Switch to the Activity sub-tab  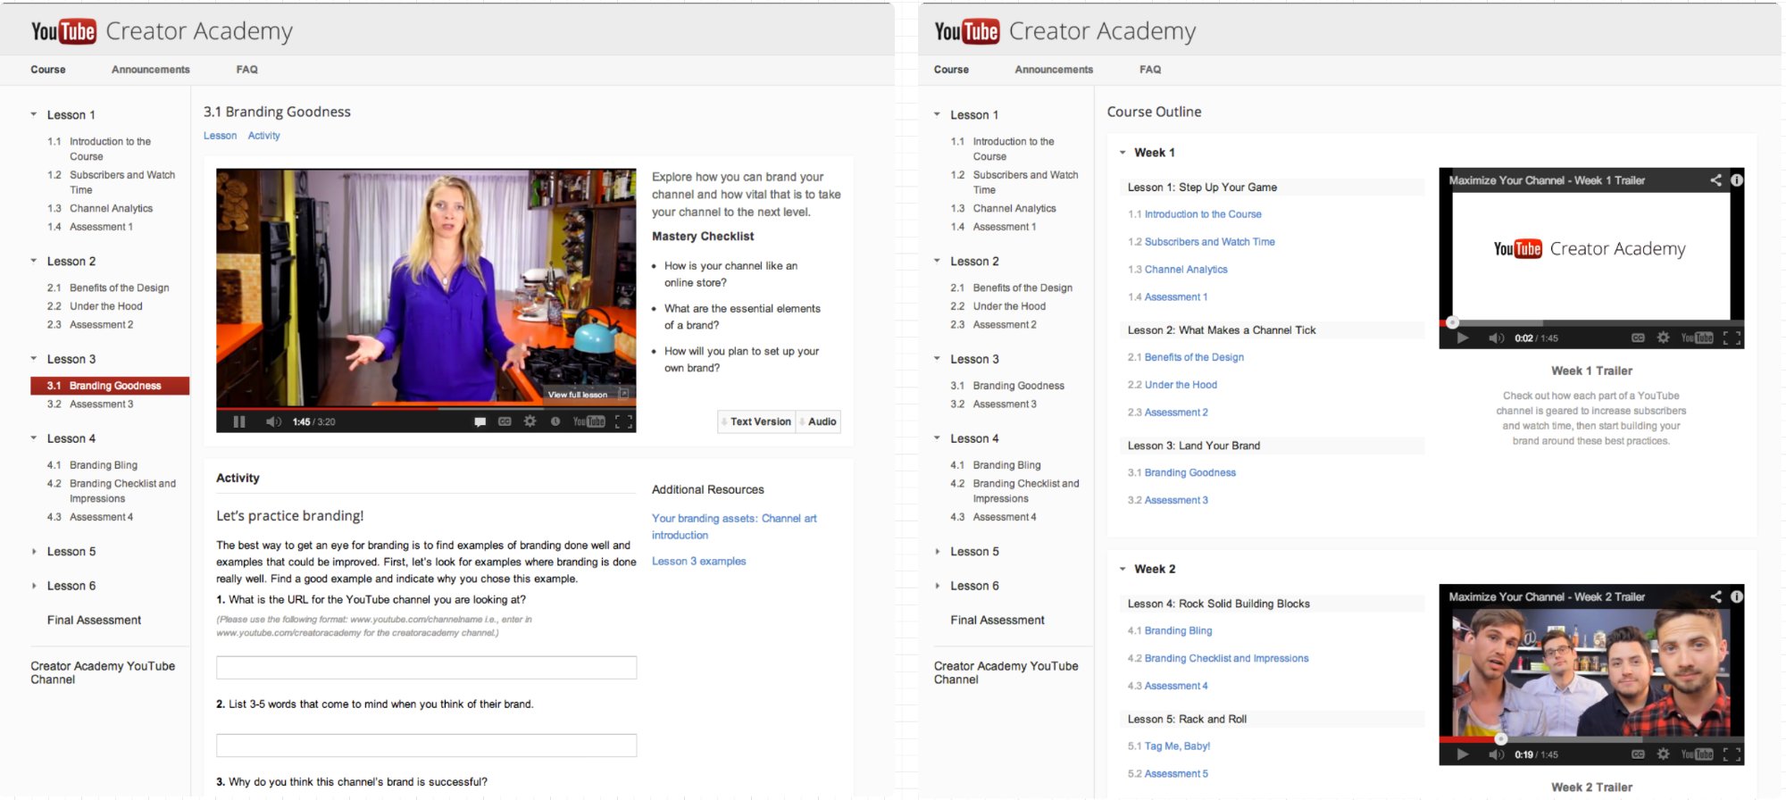263,136
